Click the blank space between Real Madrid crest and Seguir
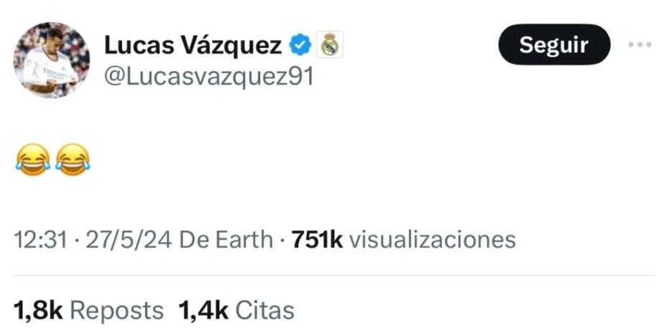Screen dimensions: 659x330 pos(420,45)
